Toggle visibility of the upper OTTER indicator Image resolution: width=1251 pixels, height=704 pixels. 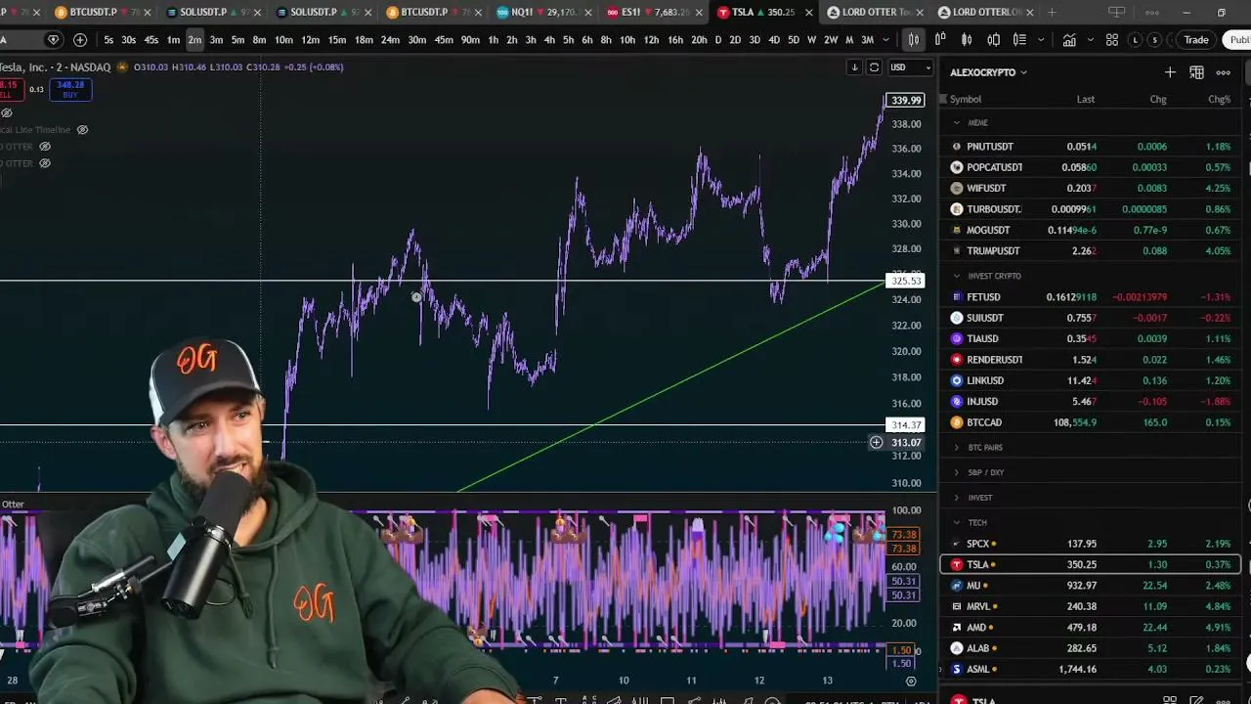(x=45, y=147)
